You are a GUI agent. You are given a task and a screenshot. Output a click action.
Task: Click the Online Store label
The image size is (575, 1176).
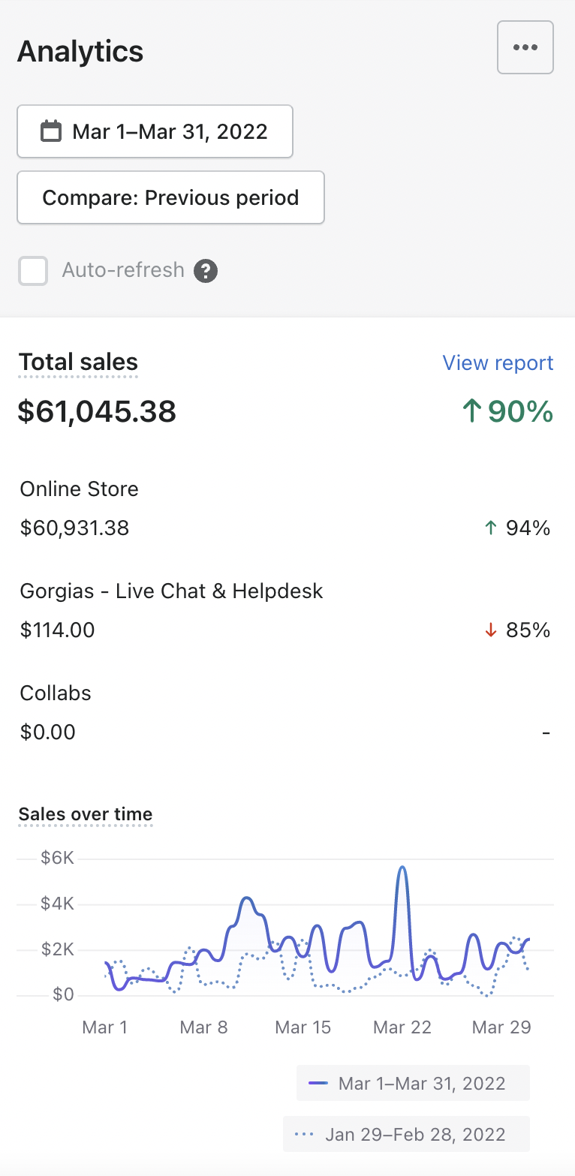pos(79,489)
